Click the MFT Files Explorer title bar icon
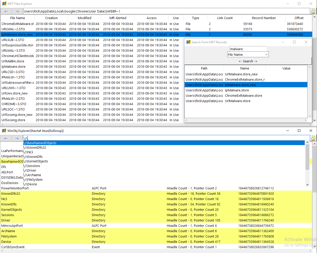 (x=4, y=4)
